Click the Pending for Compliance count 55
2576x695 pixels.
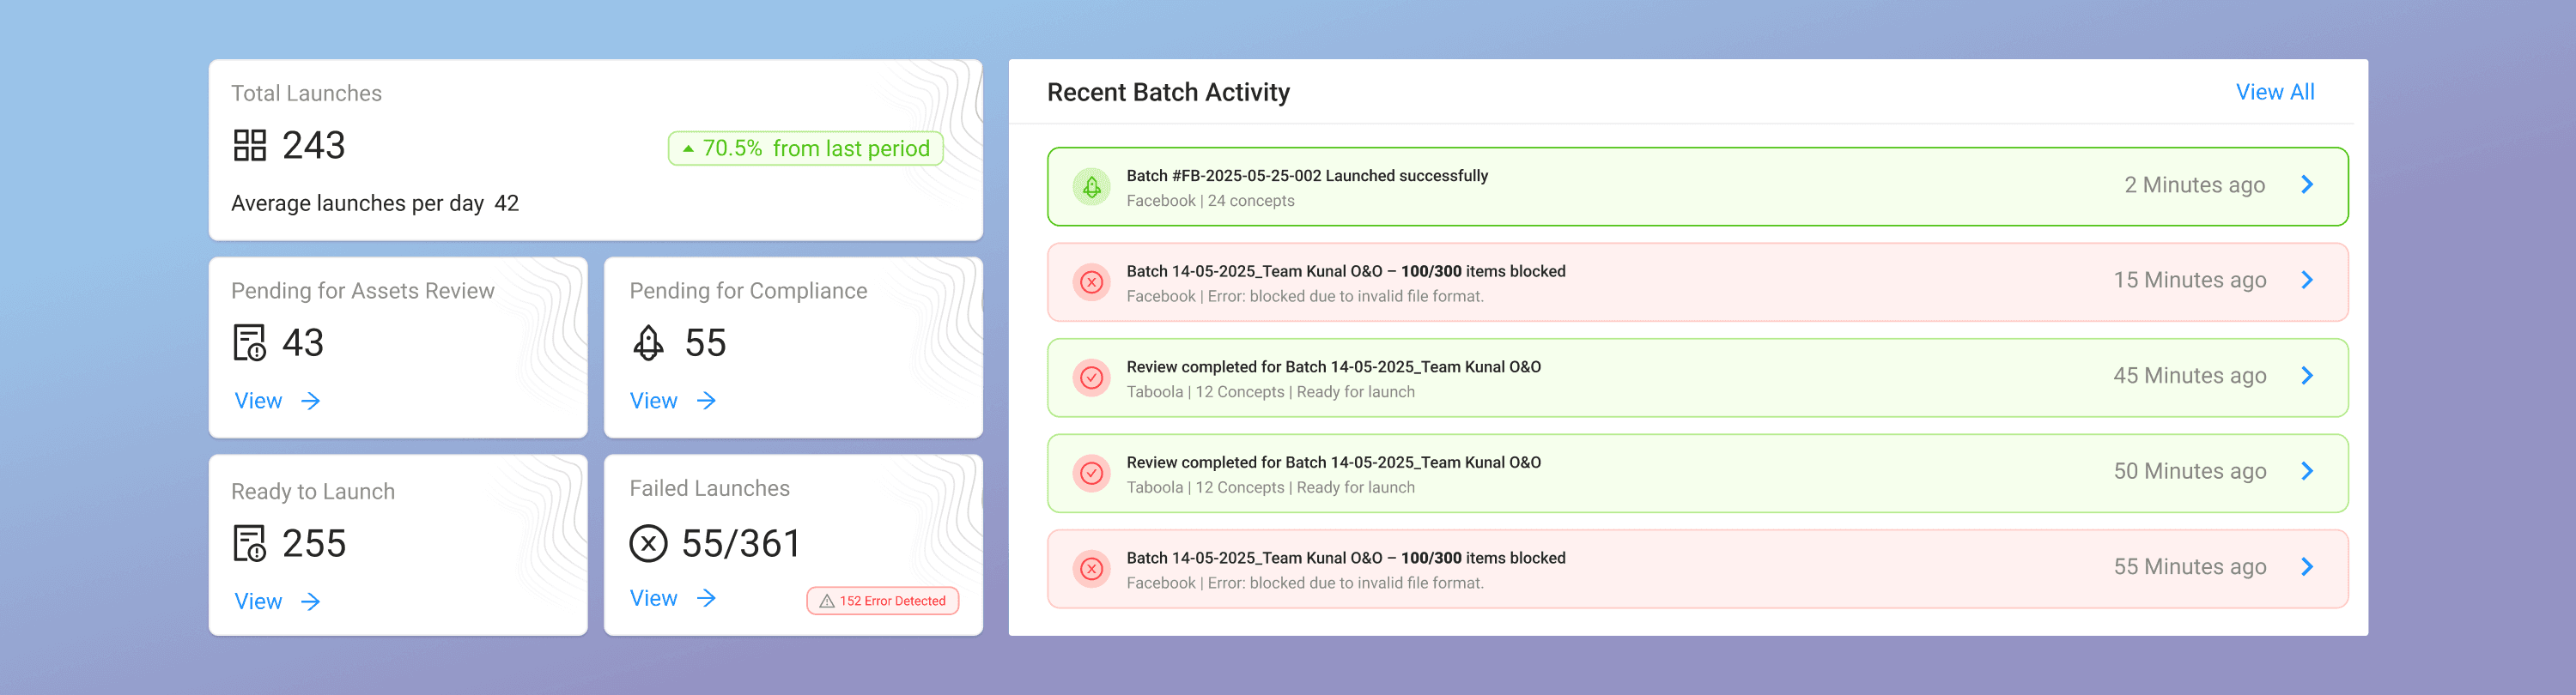(705, 342)
